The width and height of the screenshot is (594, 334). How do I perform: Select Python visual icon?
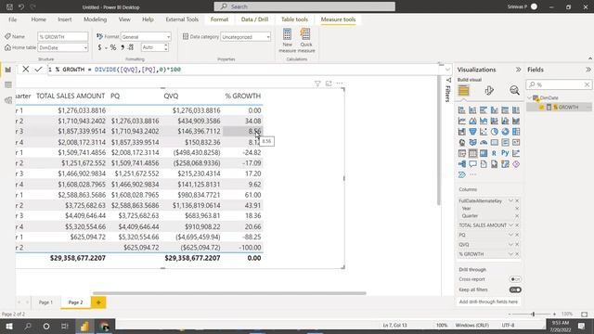coord(505,153)
